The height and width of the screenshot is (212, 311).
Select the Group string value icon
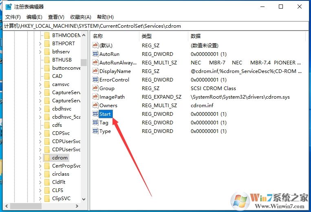[95, 88]
